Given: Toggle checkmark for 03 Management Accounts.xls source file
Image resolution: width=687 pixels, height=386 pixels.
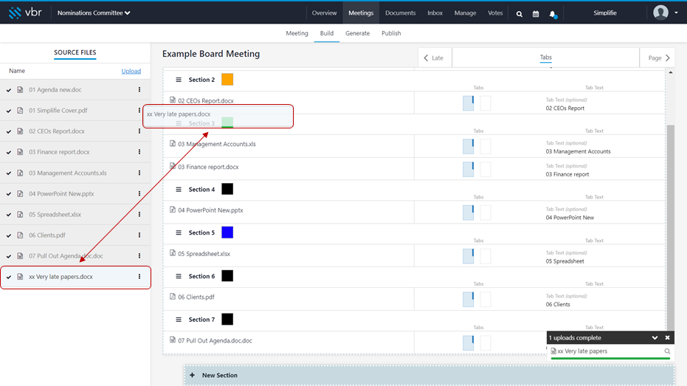Looking at the screenshot, I should 9,173.
